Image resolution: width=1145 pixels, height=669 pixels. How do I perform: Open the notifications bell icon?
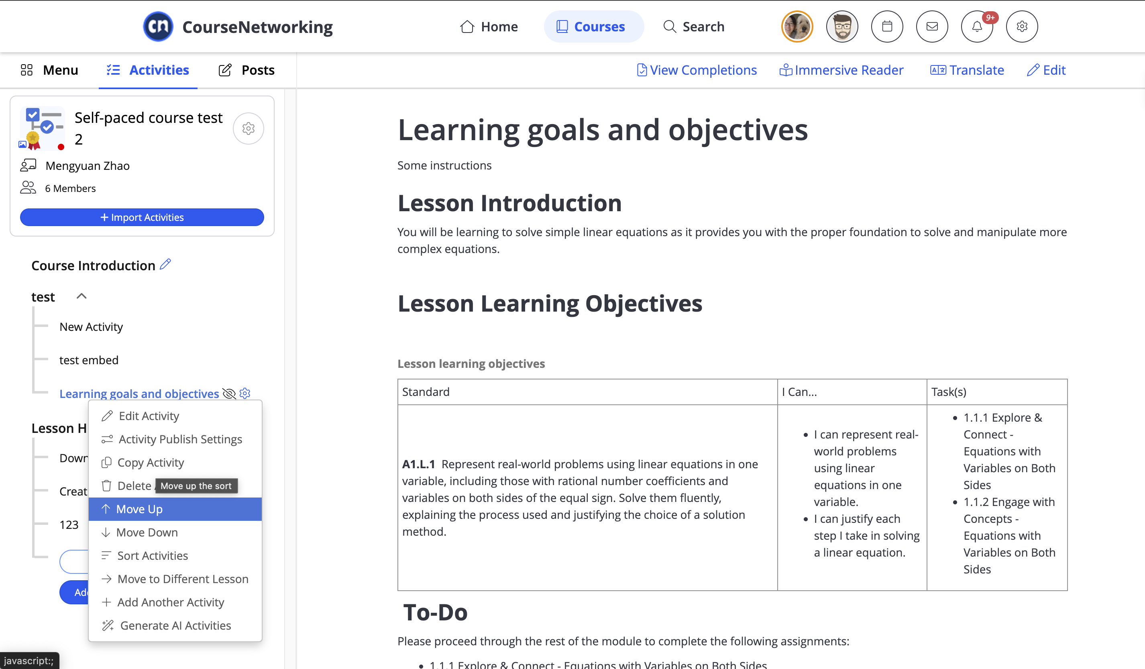[x=976, y=27]
